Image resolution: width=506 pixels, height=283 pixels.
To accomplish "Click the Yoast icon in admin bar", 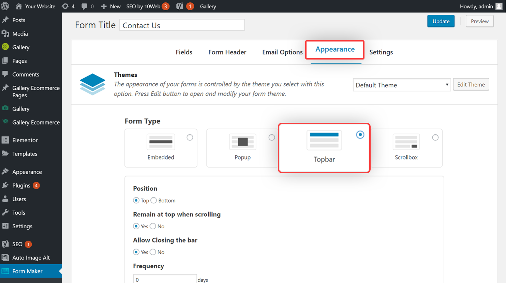I will [x=180, y=6].
